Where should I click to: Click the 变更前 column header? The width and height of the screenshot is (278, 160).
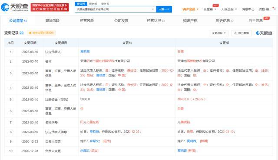coord(127,43)
